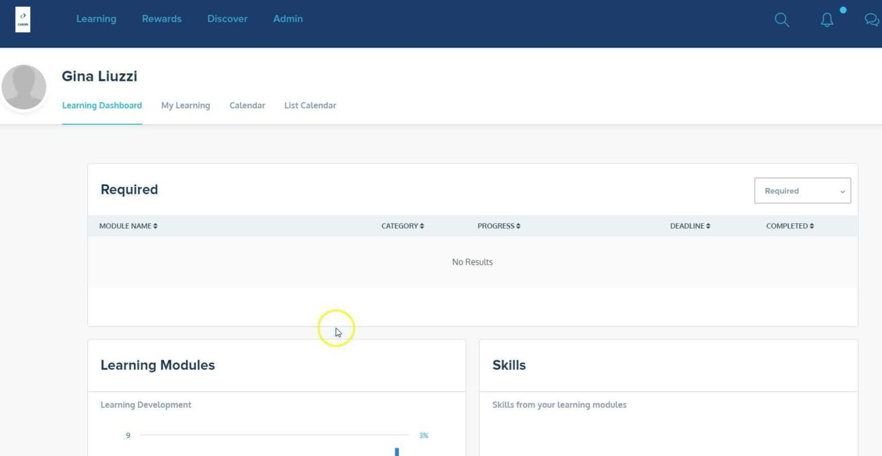This screenshot has height=456, width=882.
Task: Open messaging with the chat bubble icon
Action: point(872,20)
